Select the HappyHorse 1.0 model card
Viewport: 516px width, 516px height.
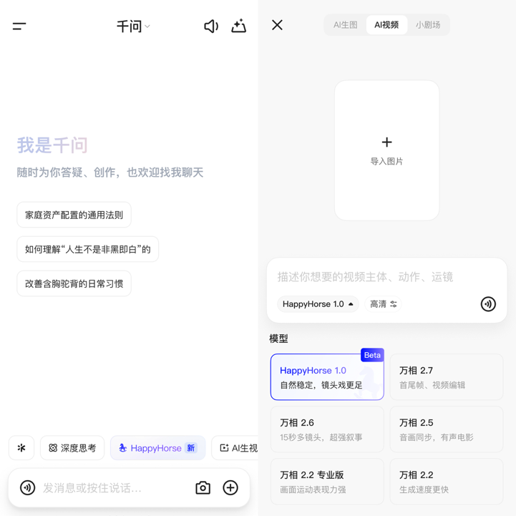327,377
